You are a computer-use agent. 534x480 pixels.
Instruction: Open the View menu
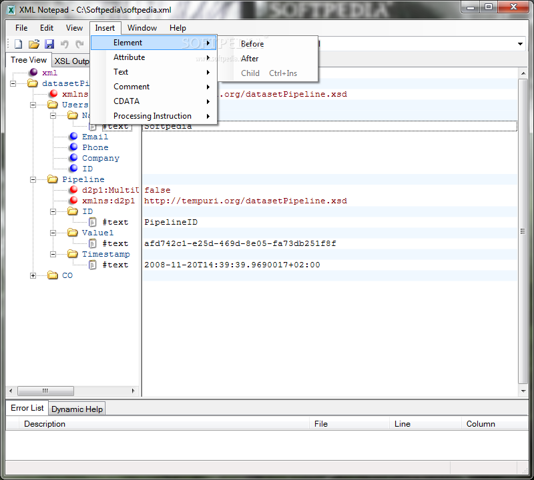[x=74, y=28]
